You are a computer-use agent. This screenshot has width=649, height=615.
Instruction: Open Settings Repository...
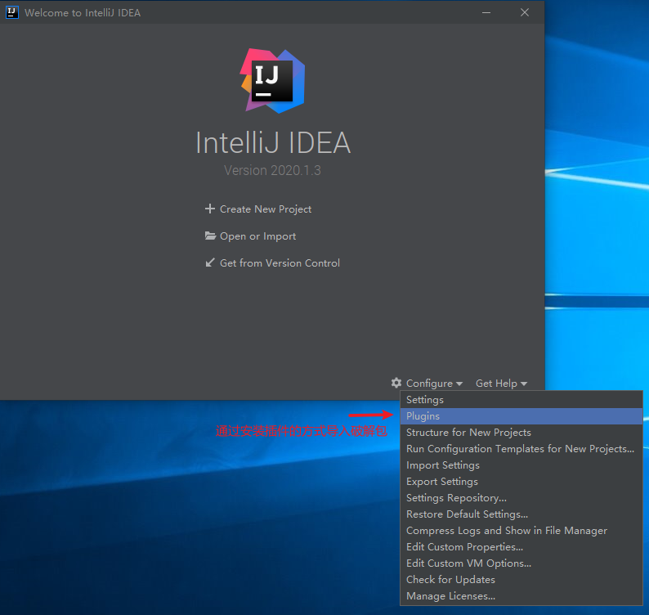521,498
